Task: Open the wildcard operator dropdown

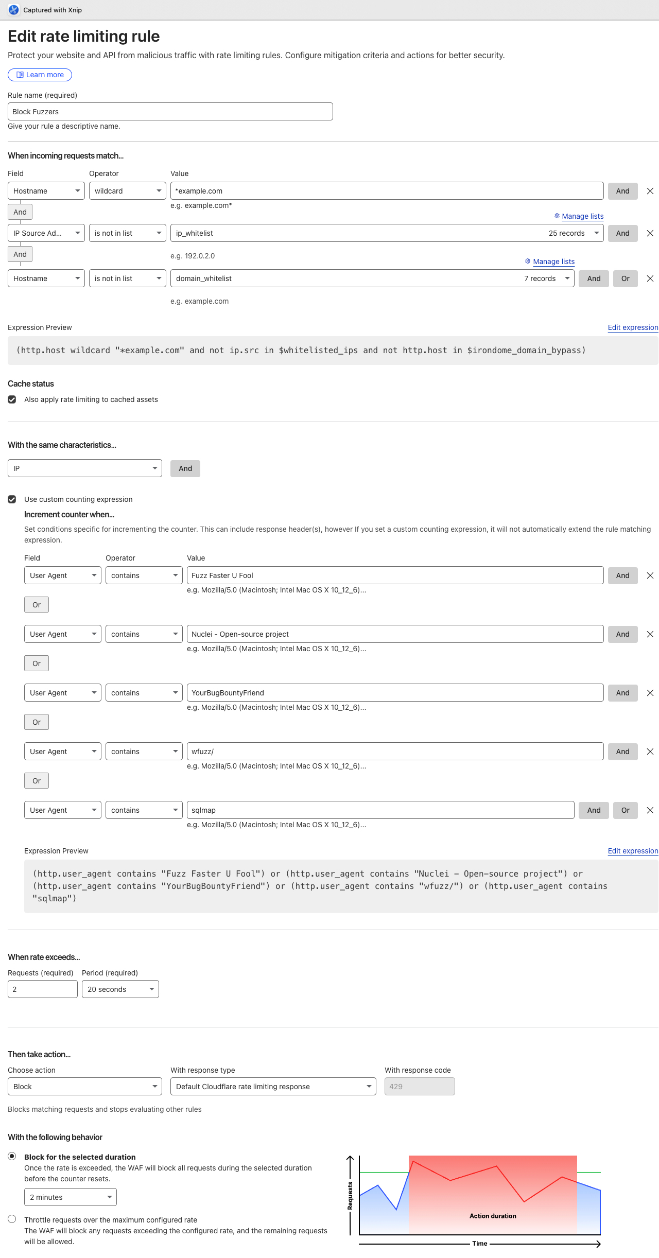Action: coord(127,191)
